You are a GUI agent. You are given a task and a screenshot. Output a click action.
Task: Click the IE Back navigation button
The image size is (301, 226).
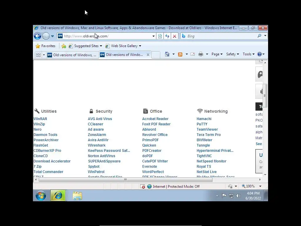click(x=37, y=36)
